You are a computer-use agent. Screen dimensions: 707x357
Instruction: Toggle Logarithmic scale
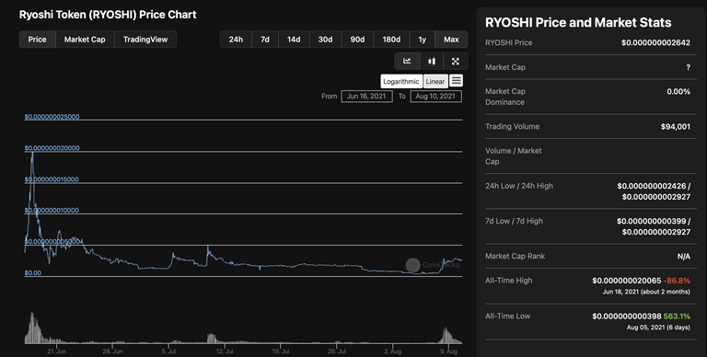pos(401,82)
